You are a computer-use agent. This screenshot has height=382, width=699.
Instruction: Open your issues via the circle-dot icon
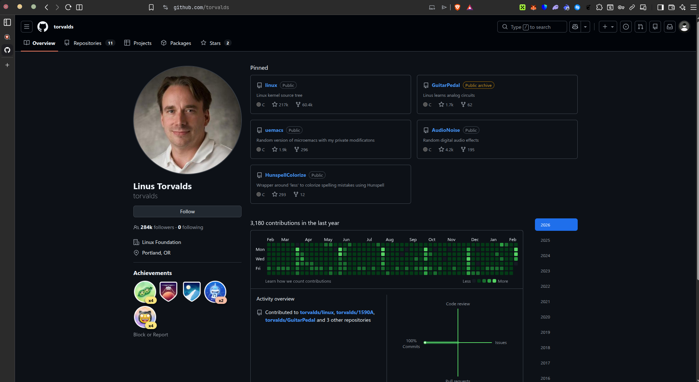[626, 27]
